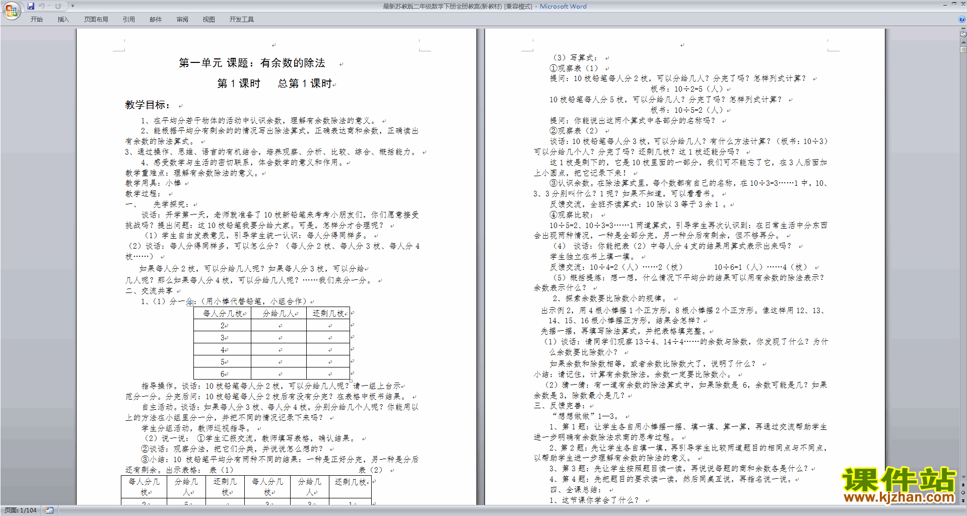Click the 教学目标： heading
Image resolution: width=967 pixels, height=516 pixels.
pyautogui.click(x=148, y=105)
